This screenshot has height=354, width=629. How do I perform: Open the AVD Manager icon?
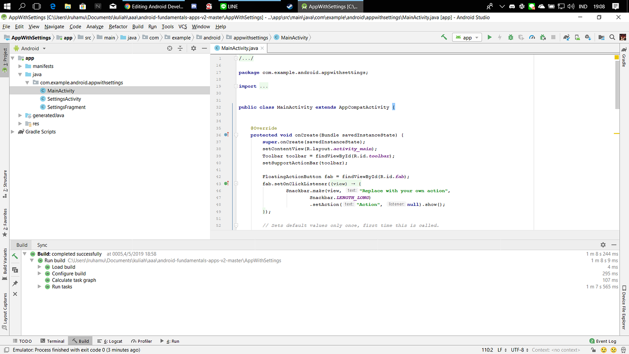[577, 37]
